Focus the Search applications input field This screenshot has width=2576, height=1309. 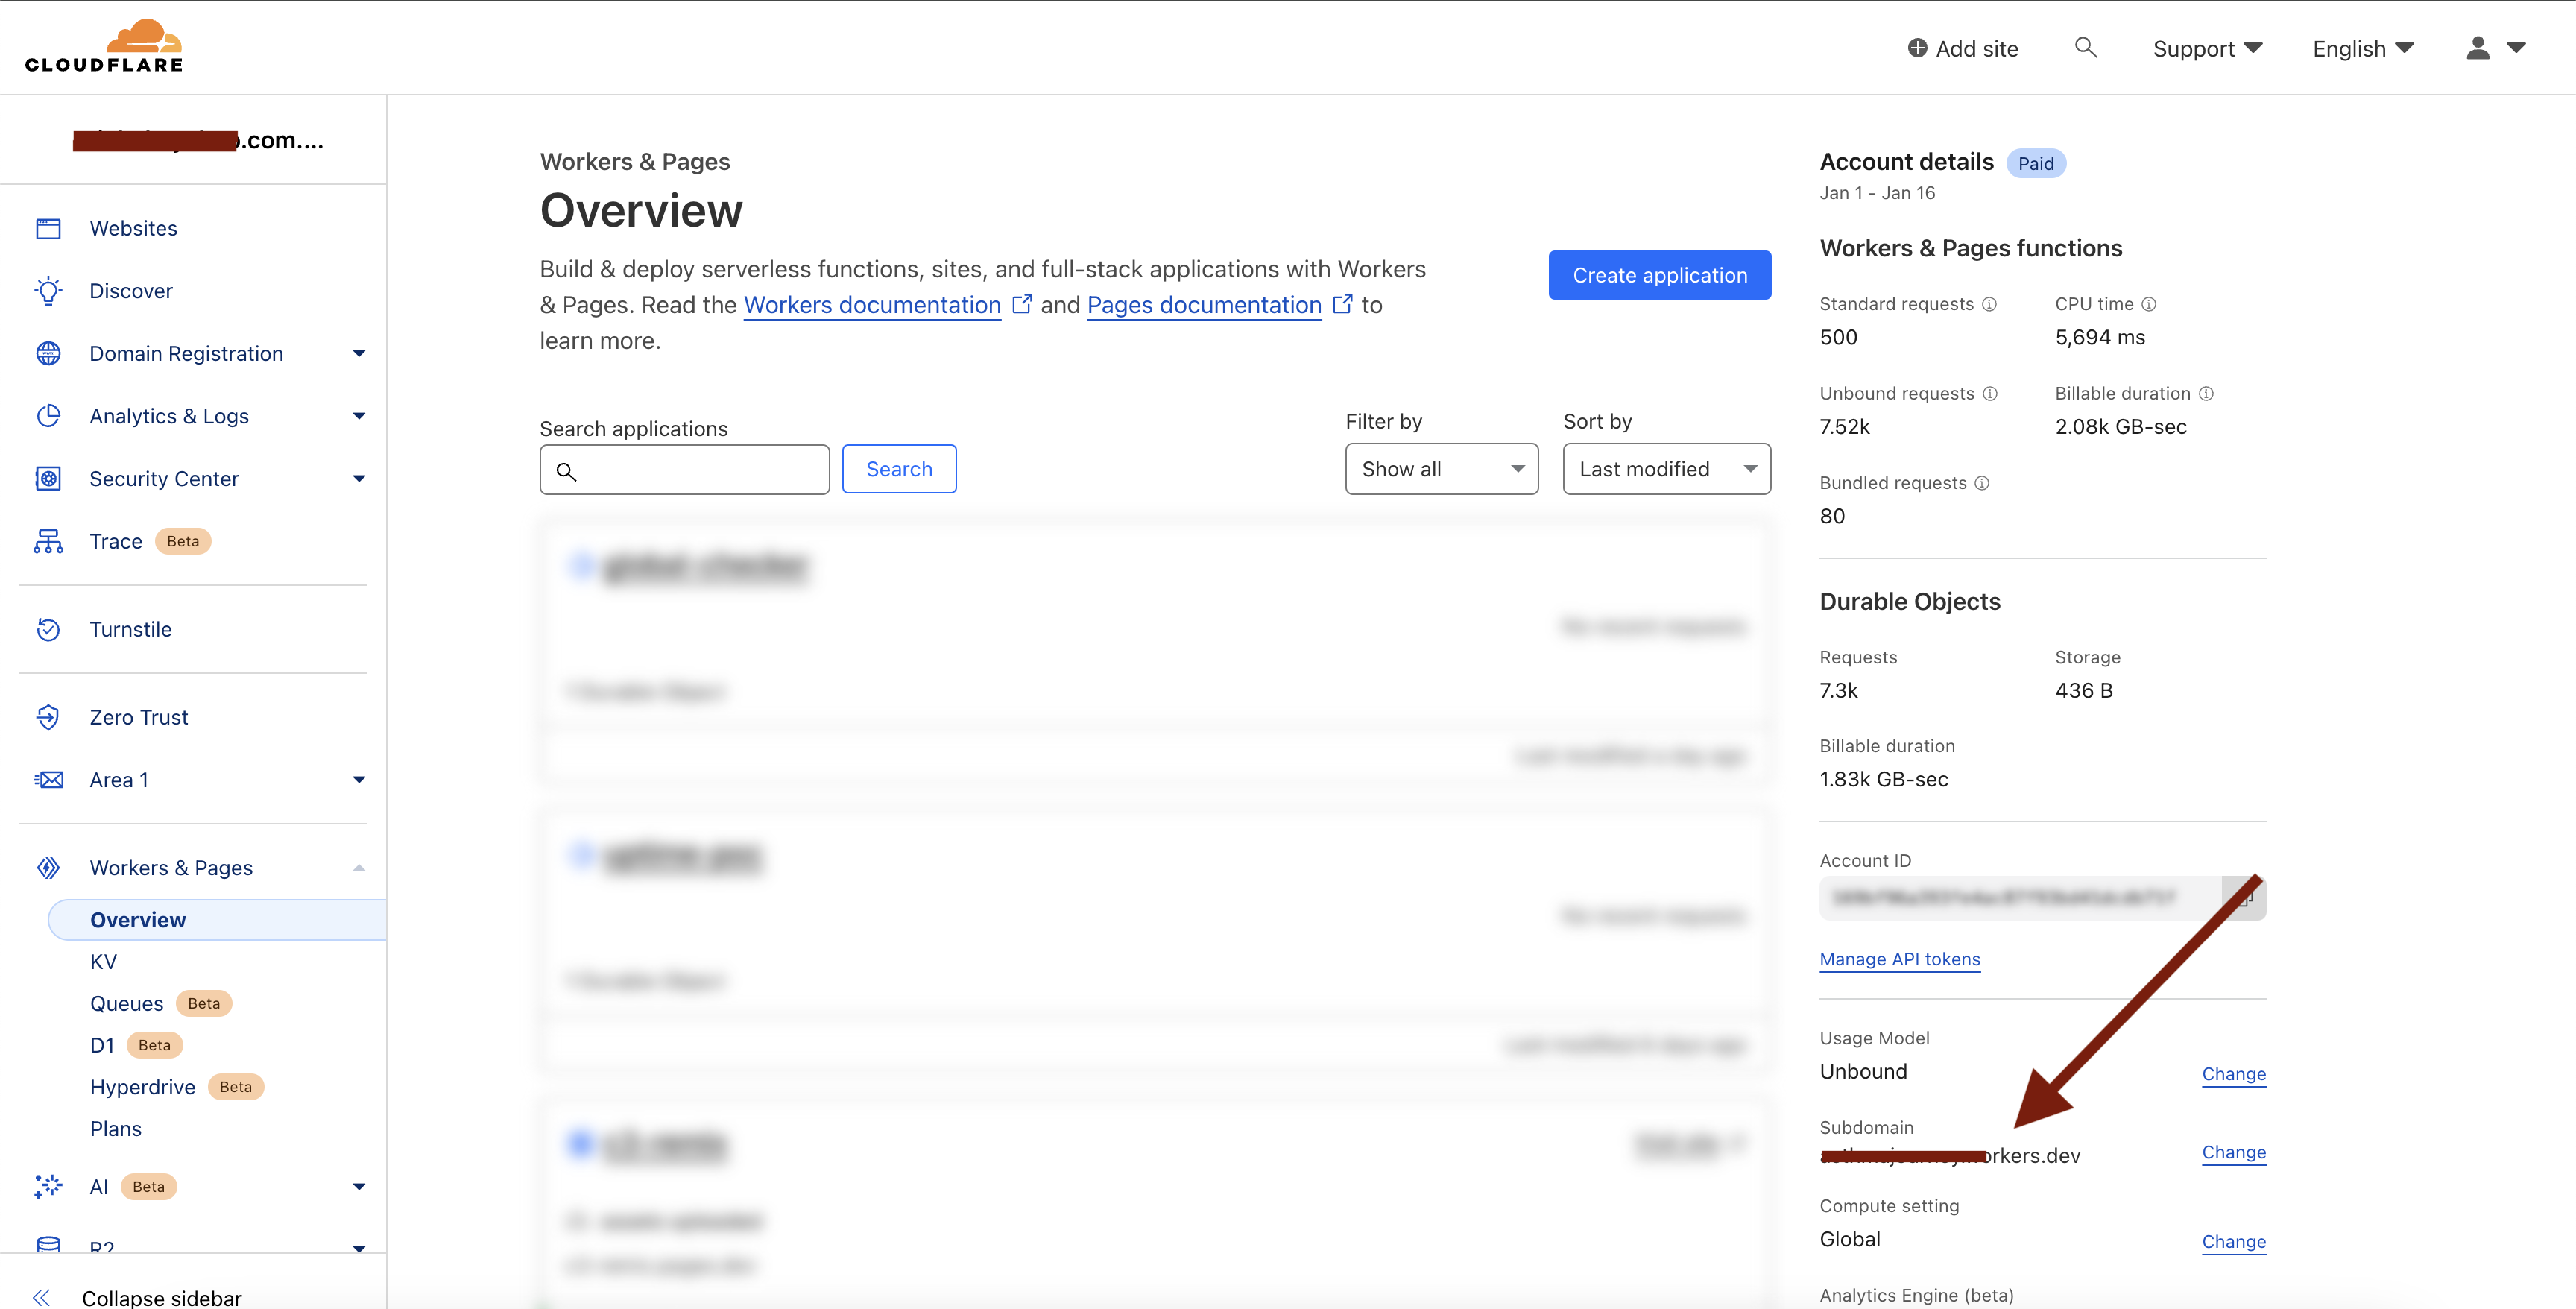coord(685,469)
